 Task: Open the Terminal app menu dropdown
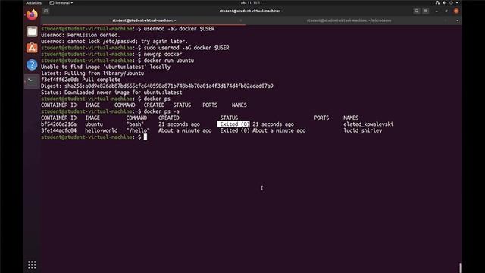(x=61, y=2)
